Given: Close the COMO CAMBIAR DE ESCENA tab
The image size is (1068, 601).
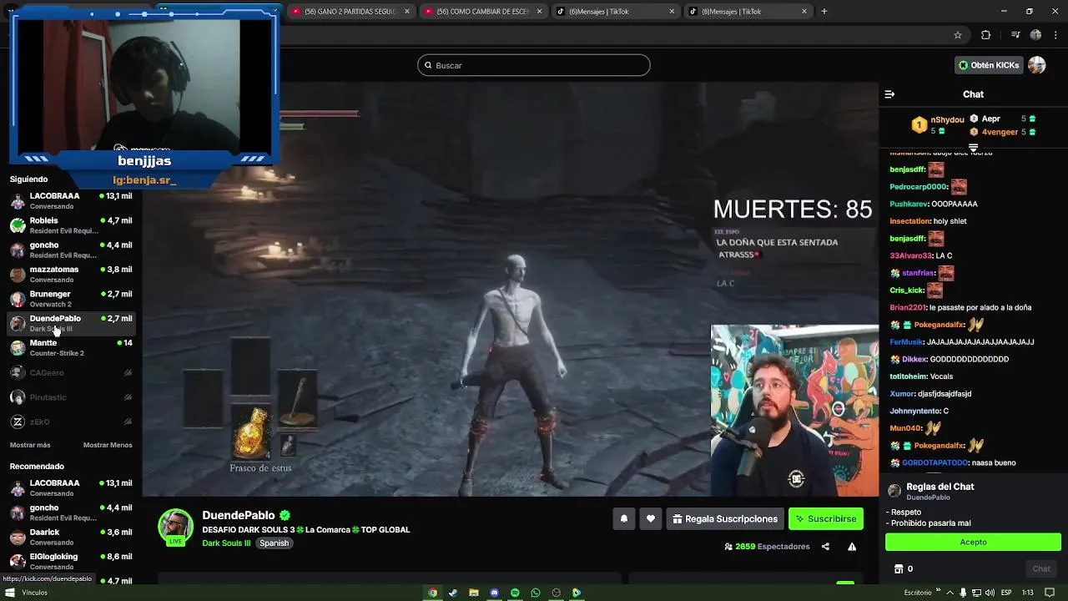Looking at the screenshot, I should [x=540, y=11].
